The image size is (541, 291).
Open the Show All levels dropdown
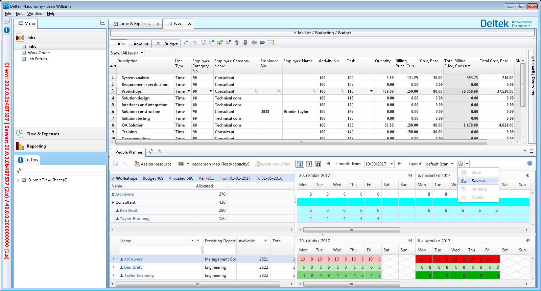133,53
